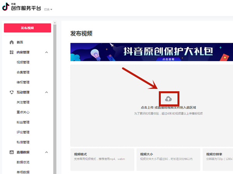
Task: Open 单场数据 in the sidebar
Action: click(x=23, y=172)
